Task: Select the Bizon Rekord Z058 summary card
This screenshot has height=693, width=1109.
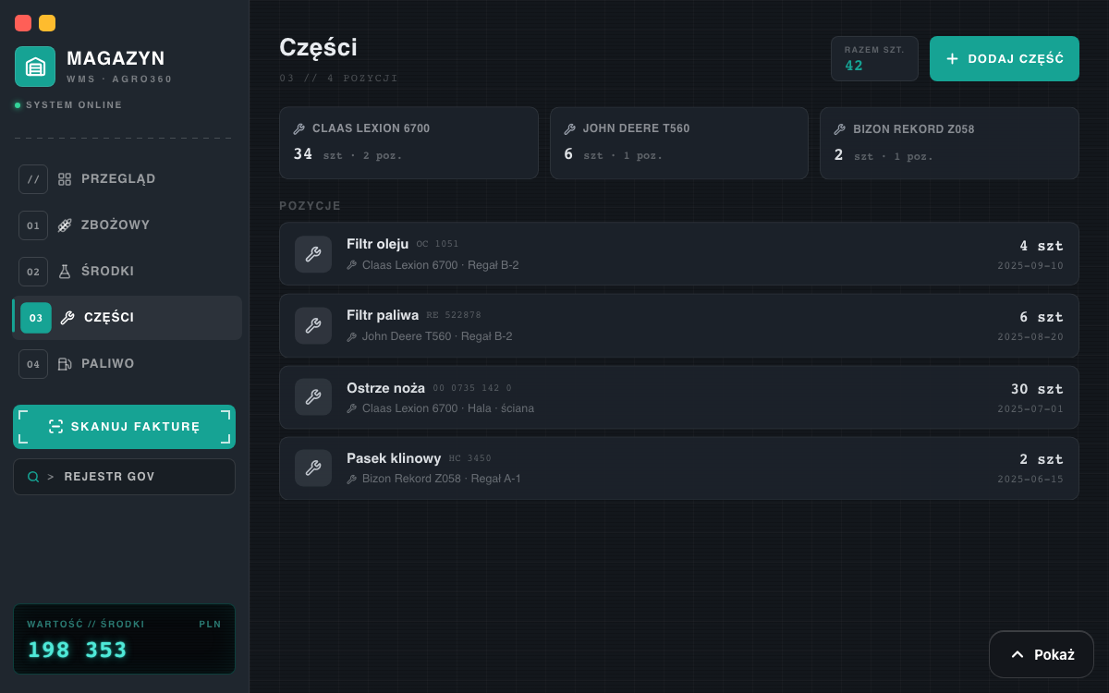Action: [x=949, y=142]
